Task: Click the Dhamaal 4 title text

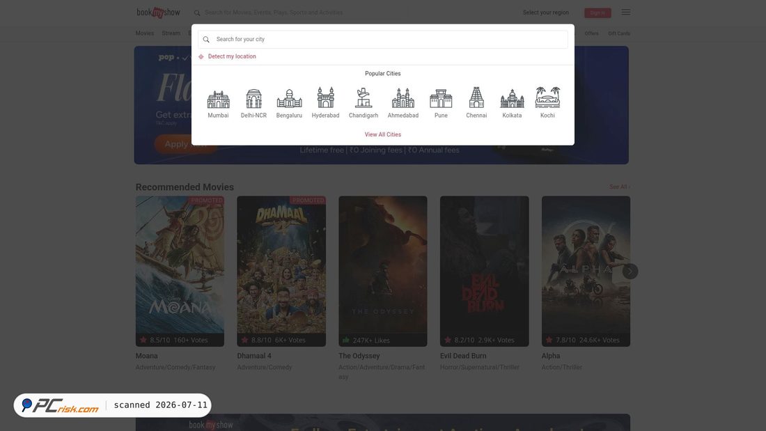Action: point(254,356)
